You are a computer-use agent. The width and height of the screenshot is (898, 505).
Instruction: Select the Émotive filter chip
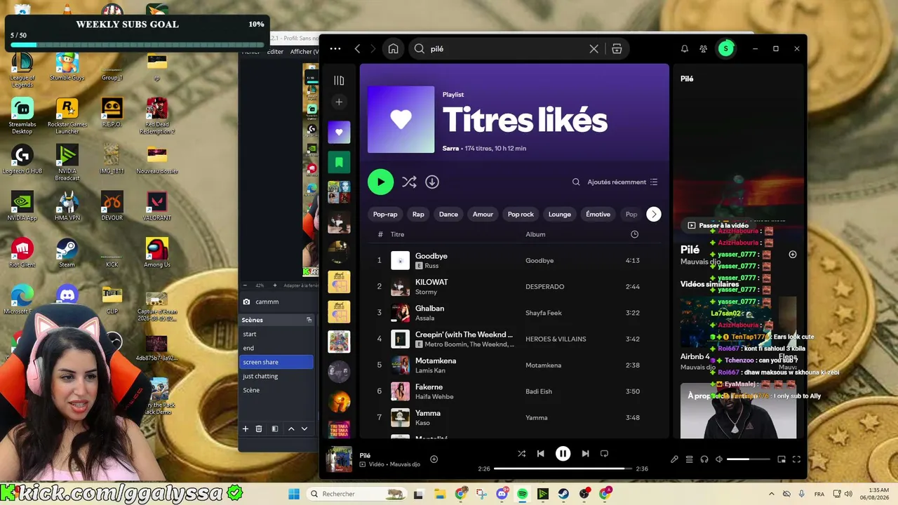pos(598,214)
